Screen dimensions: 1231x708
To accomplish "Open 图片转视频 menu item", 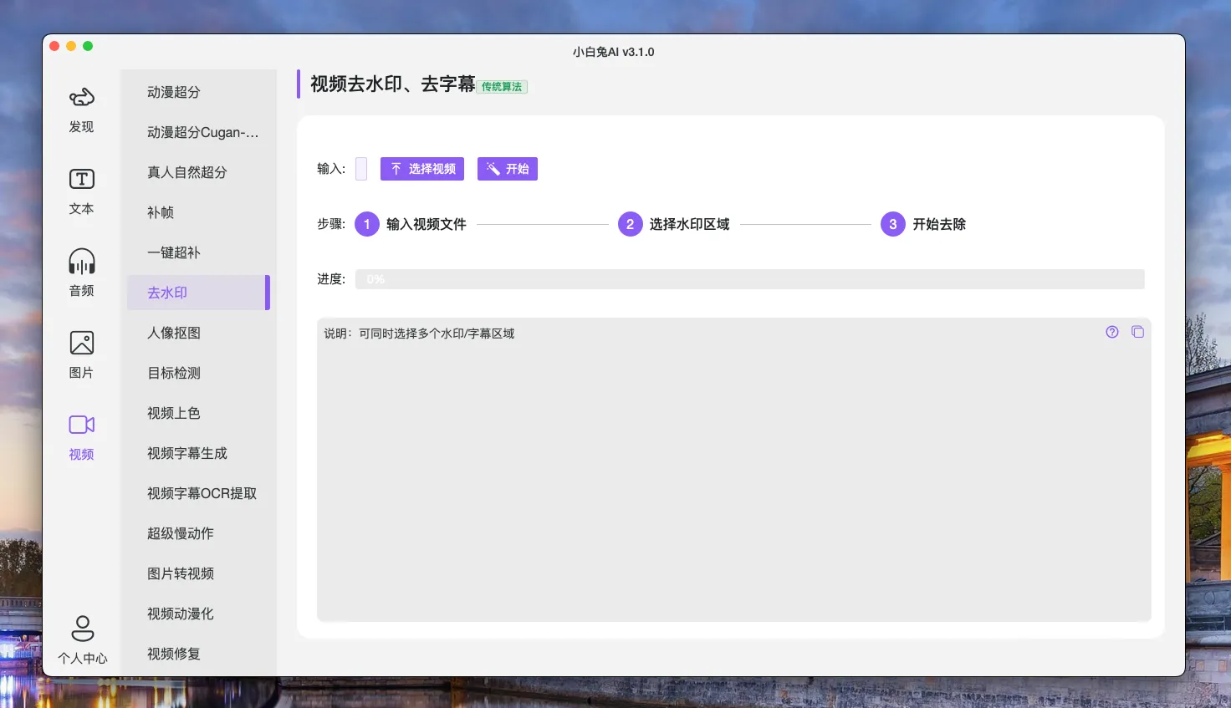I will (198, 573).
